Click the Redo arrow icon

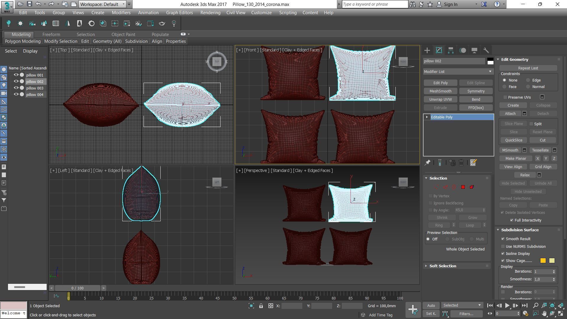click(x=51, y=4)
